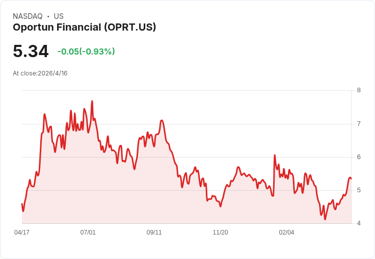The width and height of the screenshot is (375, 259).
Task: Click the highest peak of the price line
Action: click(x=92, y=101)
